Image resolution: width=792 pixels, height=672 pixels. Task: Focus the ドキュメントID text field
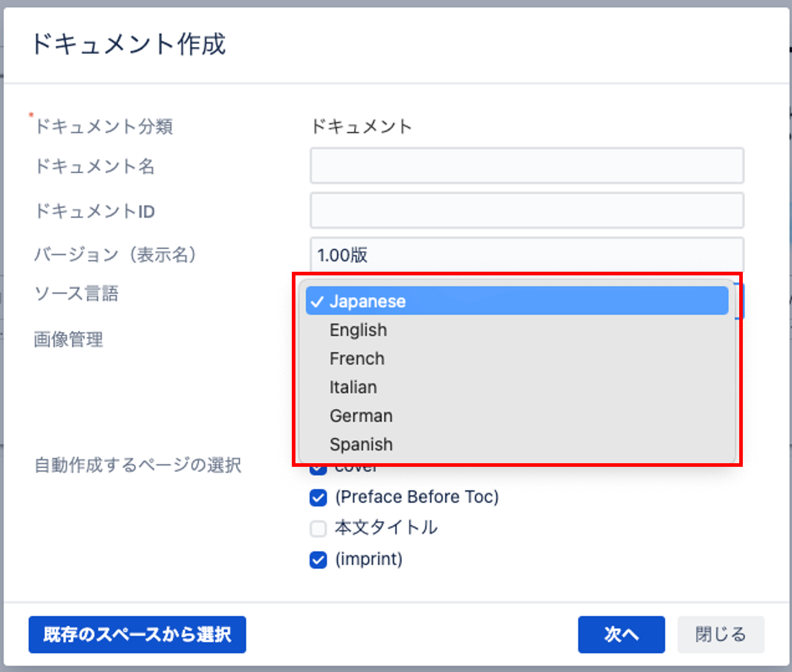pos(527,210)
